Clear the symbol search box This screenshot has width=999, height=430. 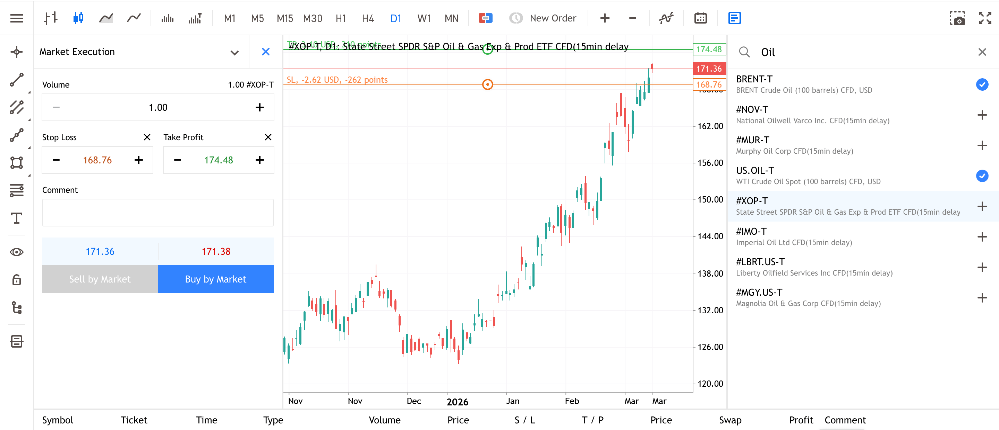(x=982, y=52)
